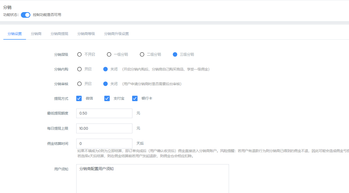Image resolution: width=349 pixels, height=193 pixels.
Task: Choose the 二级分销 radio option
Action: click(142, 55)
